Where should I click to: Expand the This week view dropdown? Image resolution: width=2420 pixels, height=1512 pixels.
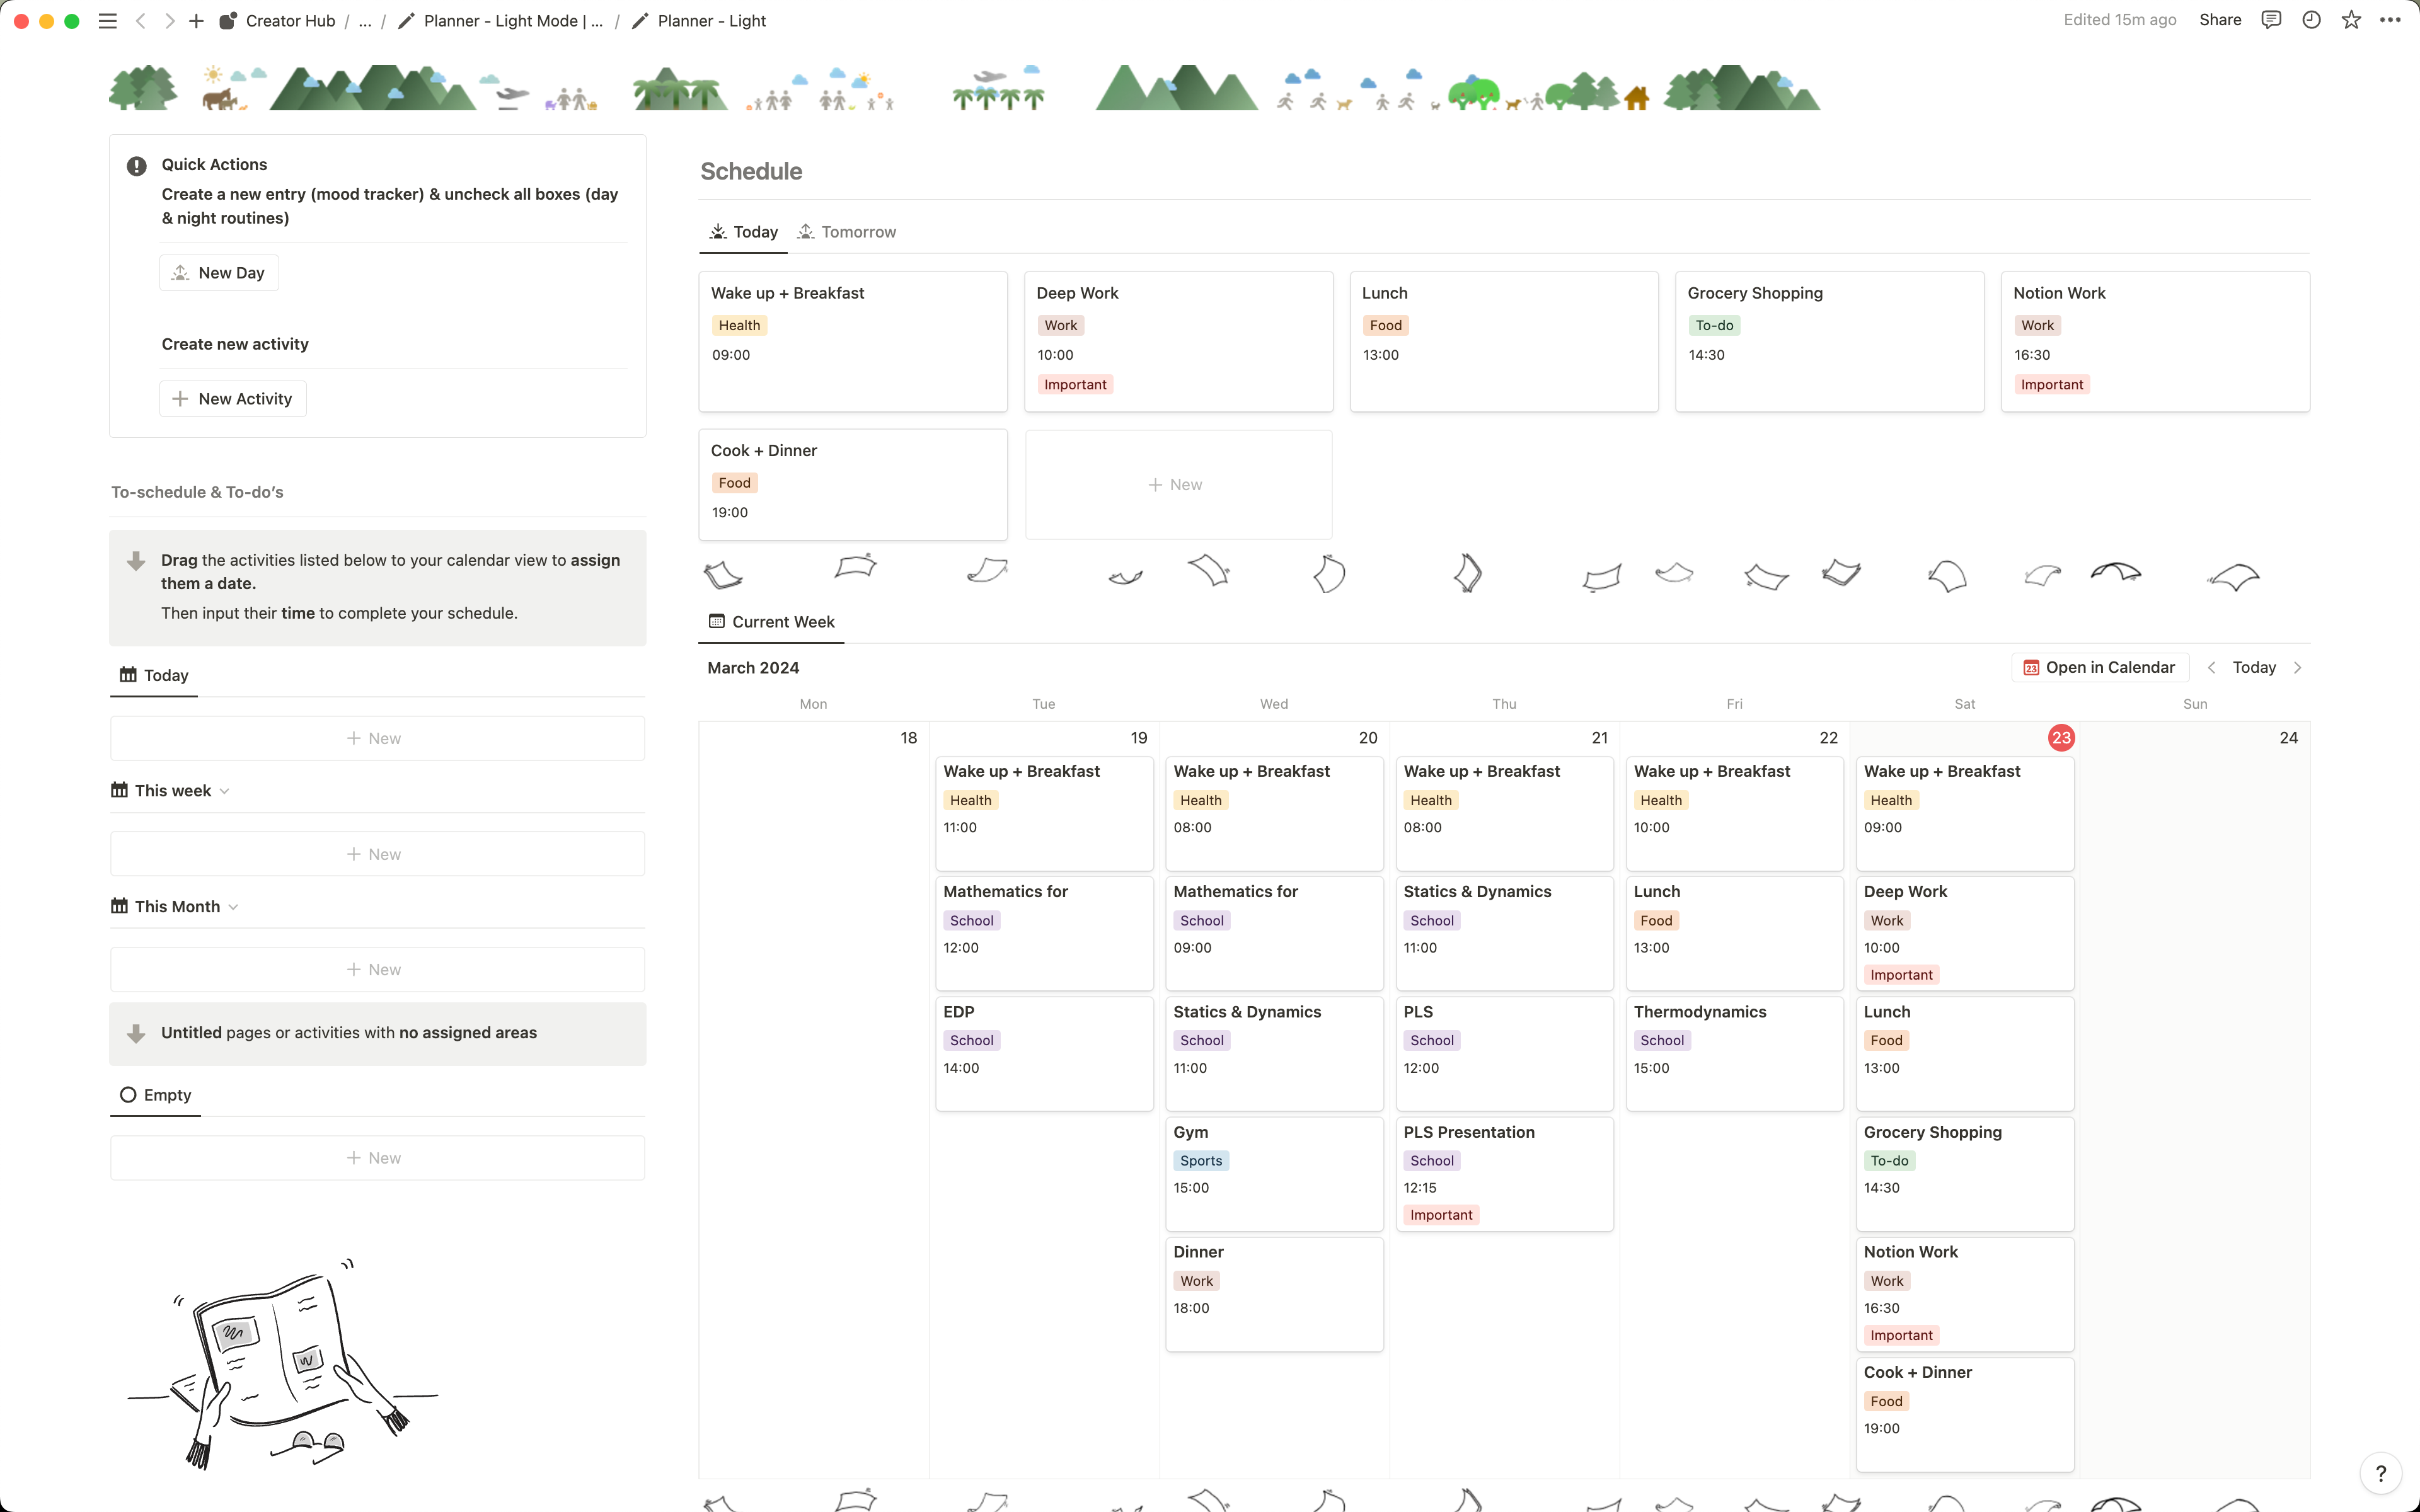pyautogui.click(x=224, y=791)
